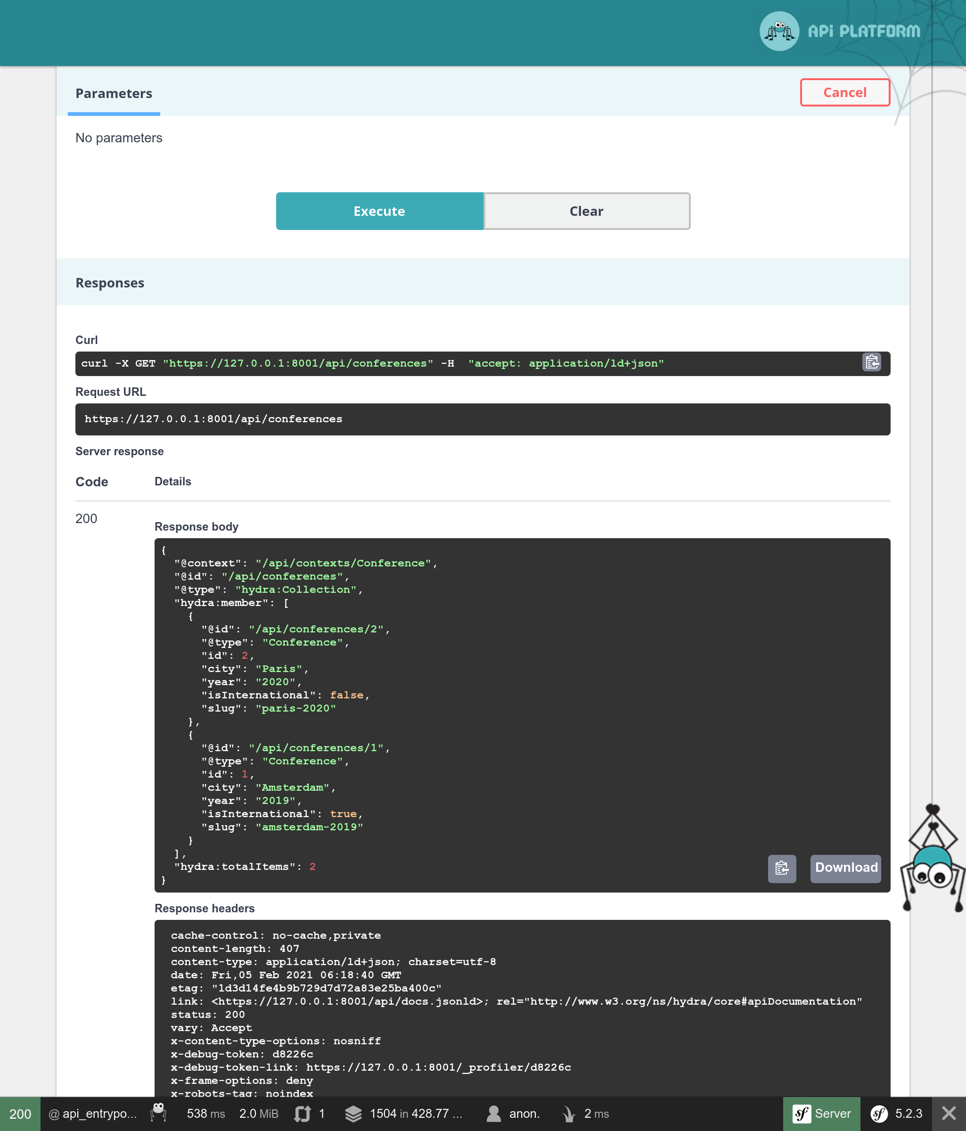Click the link header with docs.jsonld
Screen dimensions: 966x1131
(516, 1001)
